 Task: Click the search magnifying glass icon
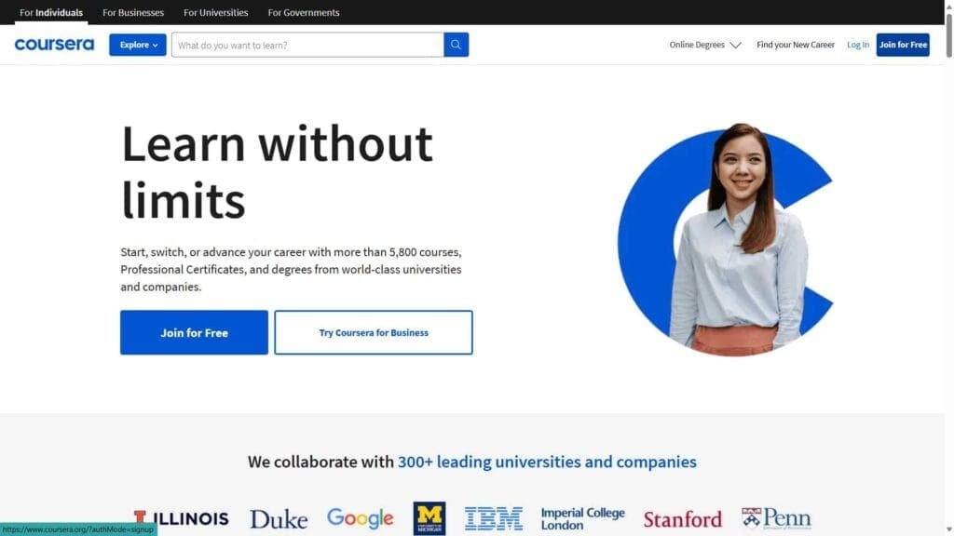[456, 44]
